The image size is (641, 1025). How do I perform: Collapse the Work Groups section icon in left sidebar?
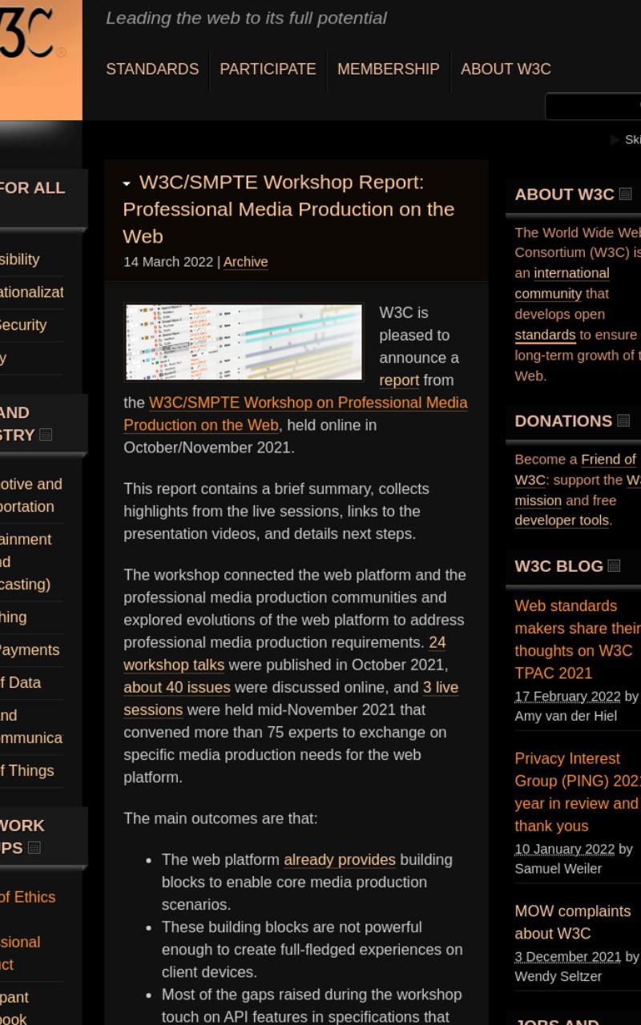34,847
